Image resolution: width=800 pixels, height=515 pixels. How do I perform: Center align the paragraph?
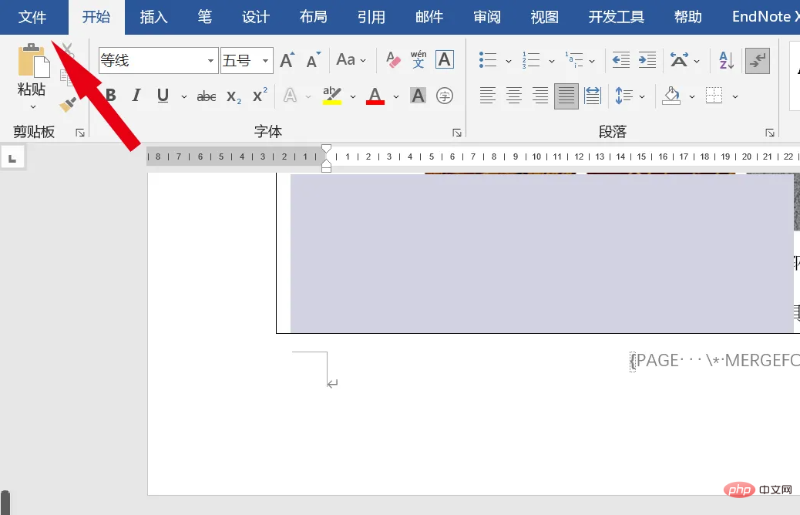[x=513, y=95]
